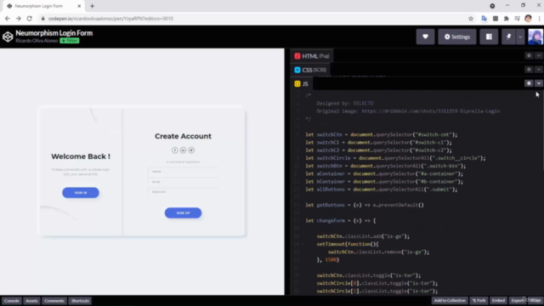The height and width of the screenshot is (306, 544).
Task: Select the HTML (Pug) editor tab
Action: click(312, 56)
